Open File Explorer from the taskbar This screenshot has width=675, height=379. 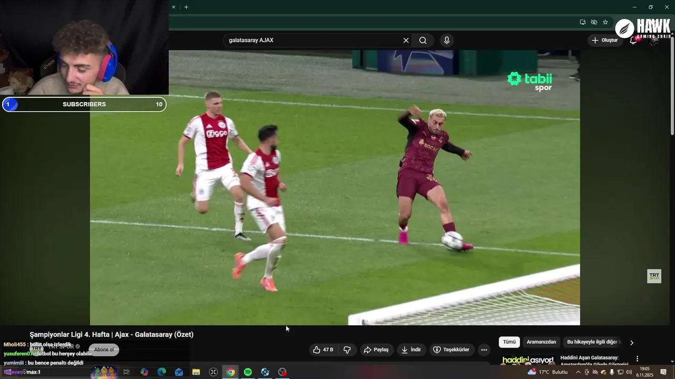(196, 372)
